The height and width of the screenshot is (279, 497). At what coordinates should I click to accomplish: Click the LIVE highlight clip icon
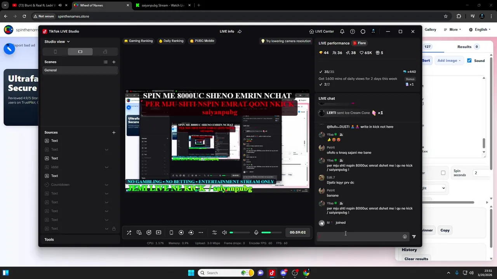point(158,232)
